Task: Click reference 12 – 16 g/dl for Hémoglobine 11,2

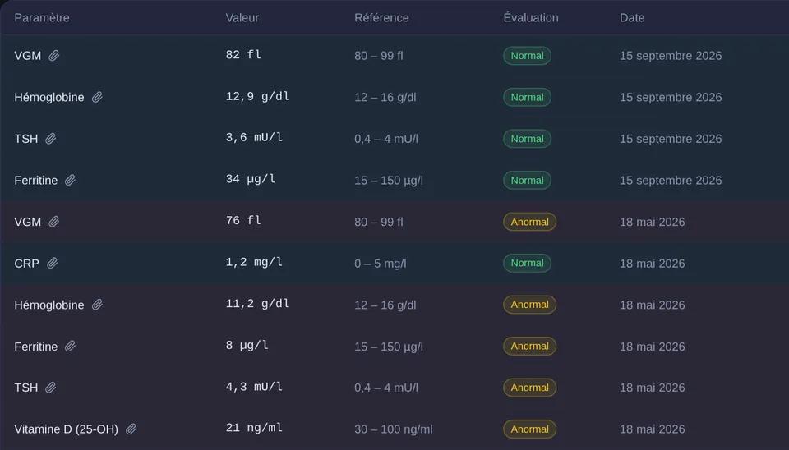Action: [385, 305]
